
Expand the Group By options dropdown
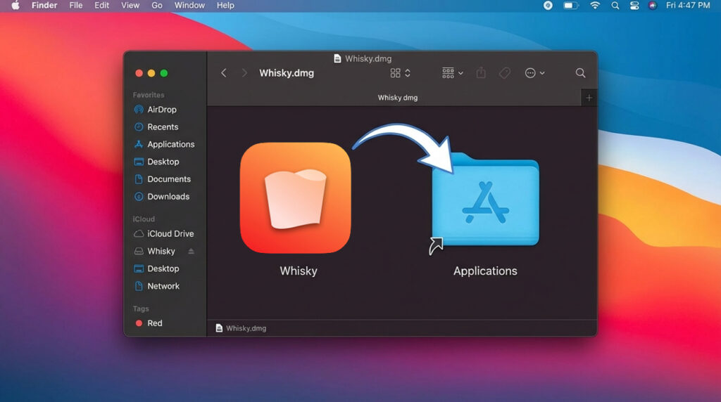(x=452, y=73)
